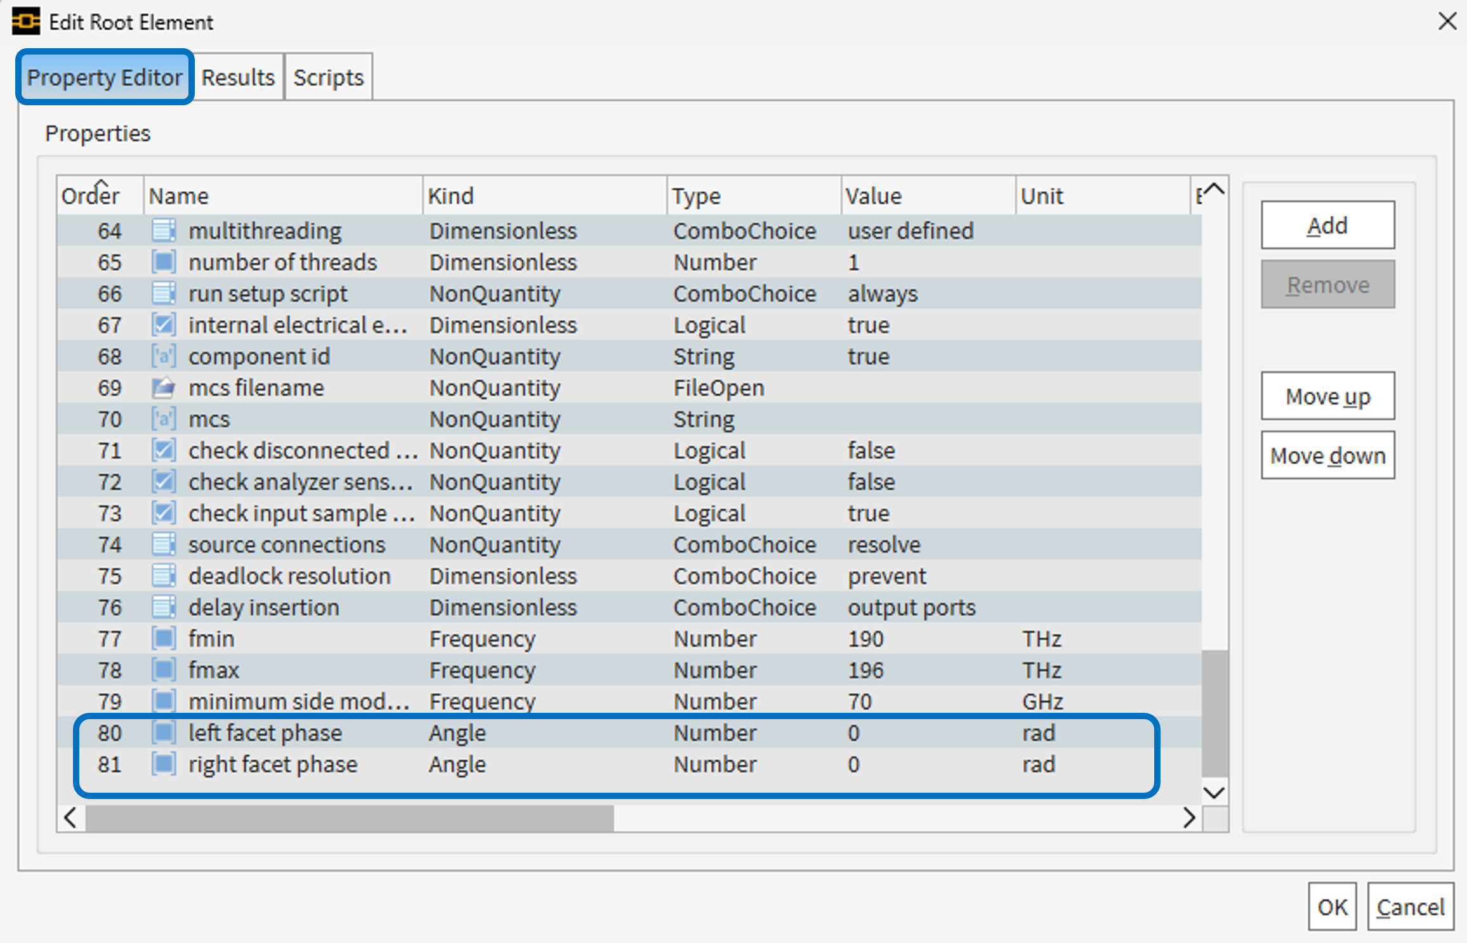Click the 'THz' unit in fmin row

(1041, 639)
